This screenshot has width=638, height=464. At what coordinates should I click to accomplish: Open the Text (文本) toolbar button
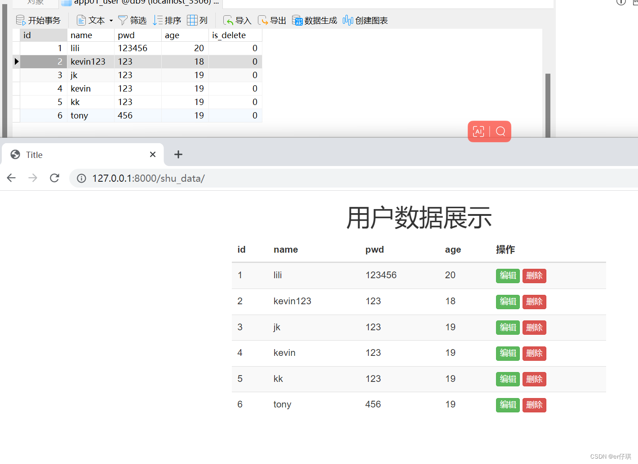pos(91,20)
